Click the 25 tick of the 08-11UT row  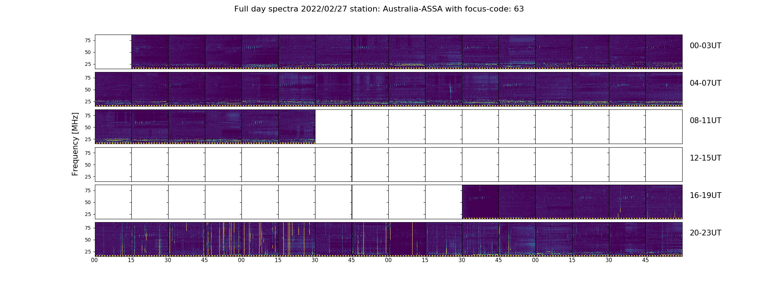coord(88,139)
